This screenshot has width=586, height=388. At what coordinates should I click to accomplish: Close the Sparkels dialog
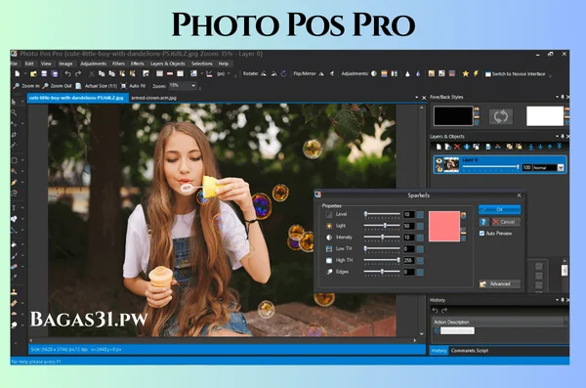[x=520, y=195]
